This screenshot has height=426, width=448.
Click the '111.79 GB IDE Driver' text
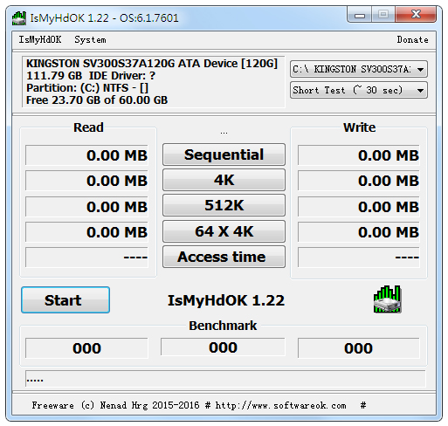click(x=91, y=76)
